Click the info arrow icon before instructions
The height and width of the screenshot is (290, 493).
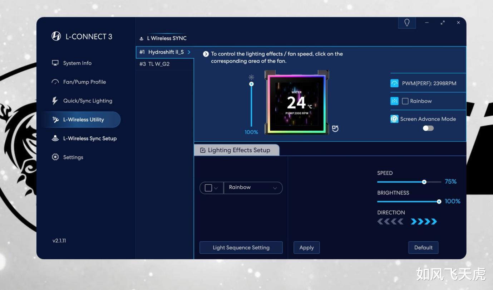[x=206, y=54]
